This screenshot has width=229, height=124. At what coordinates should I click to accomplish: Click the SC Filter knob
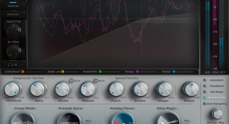tap(13, 51)
